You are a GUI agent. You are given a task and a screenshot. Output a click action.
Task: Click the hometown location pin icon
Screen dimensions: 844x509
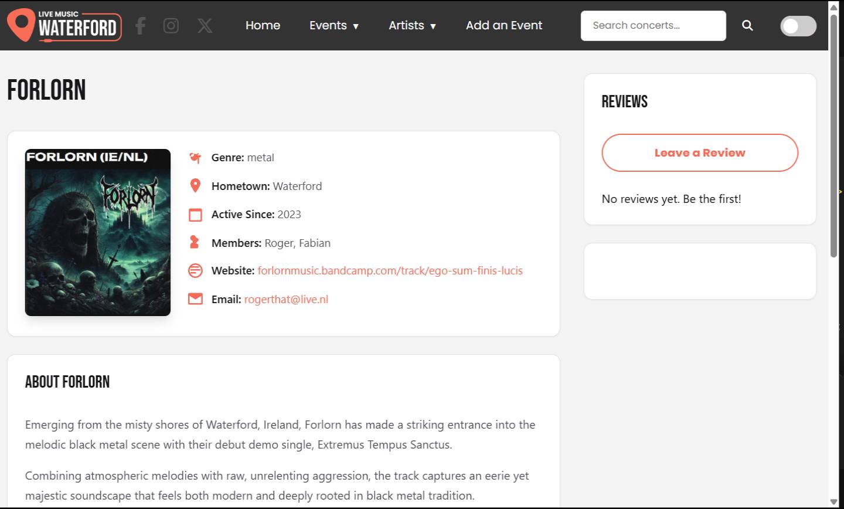tap(195, 185)
